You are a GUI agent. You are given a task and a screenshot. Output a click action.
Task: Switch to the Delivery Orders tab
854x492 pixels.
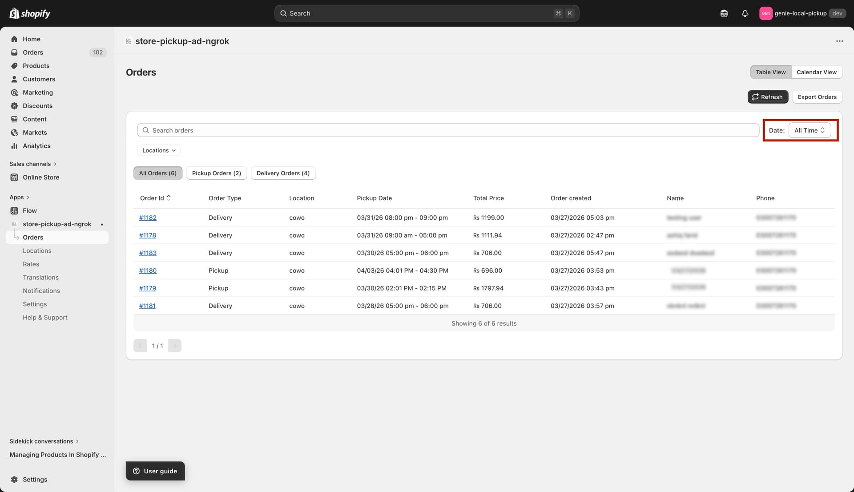point(283,173)
